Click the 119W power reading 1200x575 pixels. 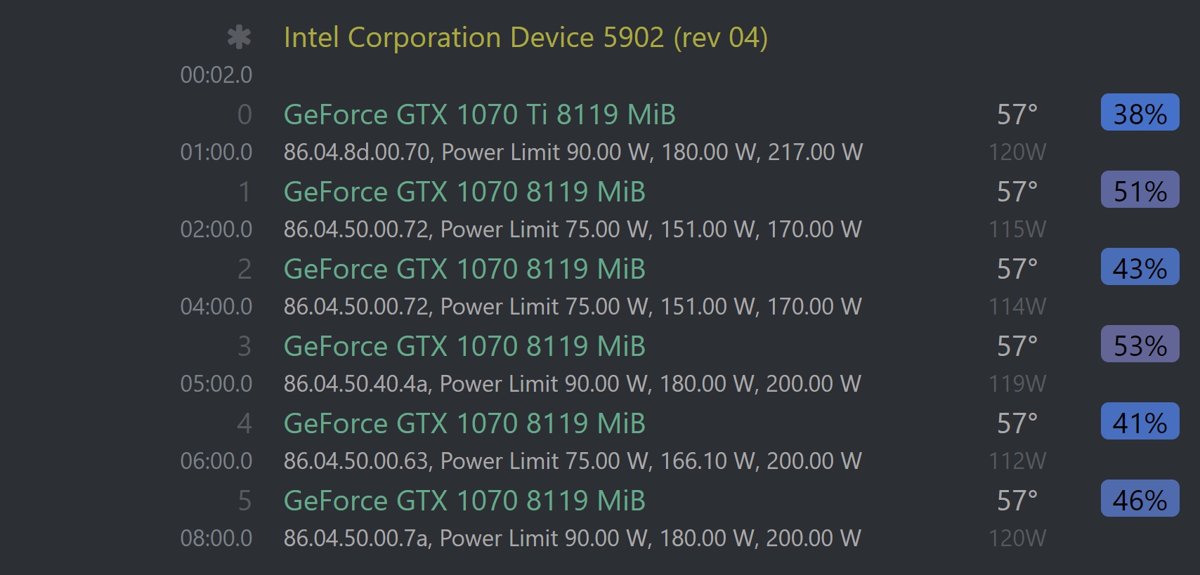(x=1017, y=384)
